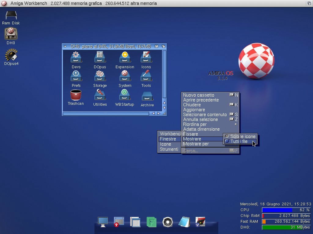This screenshot has width=313, height=234.
Task: Click the DH0 window horizontal scrollbar
Action: 106,113
